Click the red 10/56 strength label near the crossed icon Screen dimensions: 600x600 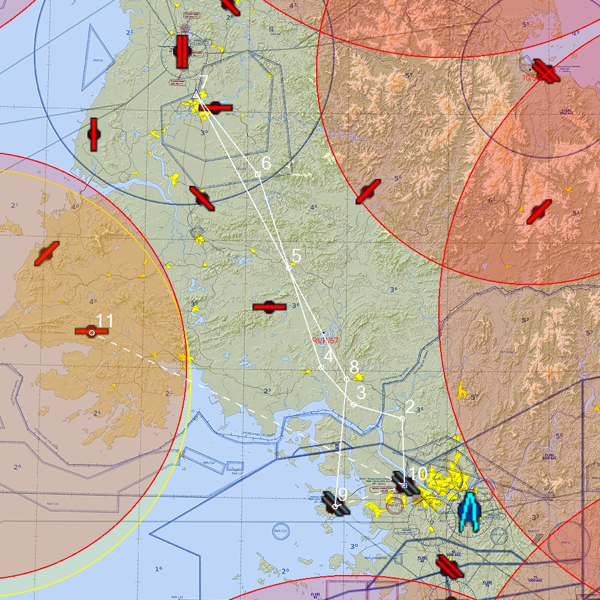click(x=531, y=77)
